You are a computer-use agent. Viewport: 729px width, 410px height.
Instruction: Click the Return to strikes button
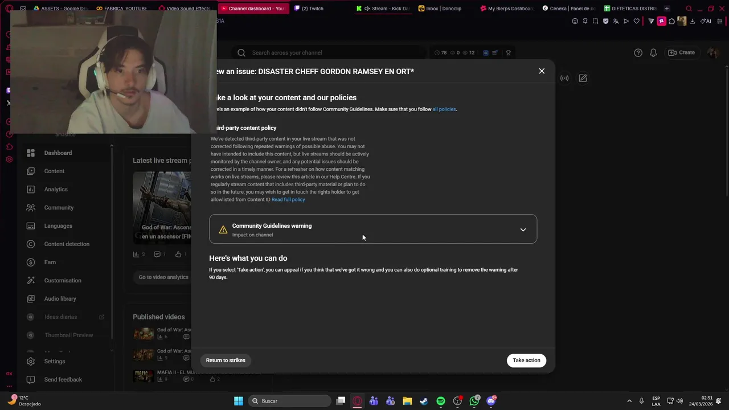click(x=226, y=360)
